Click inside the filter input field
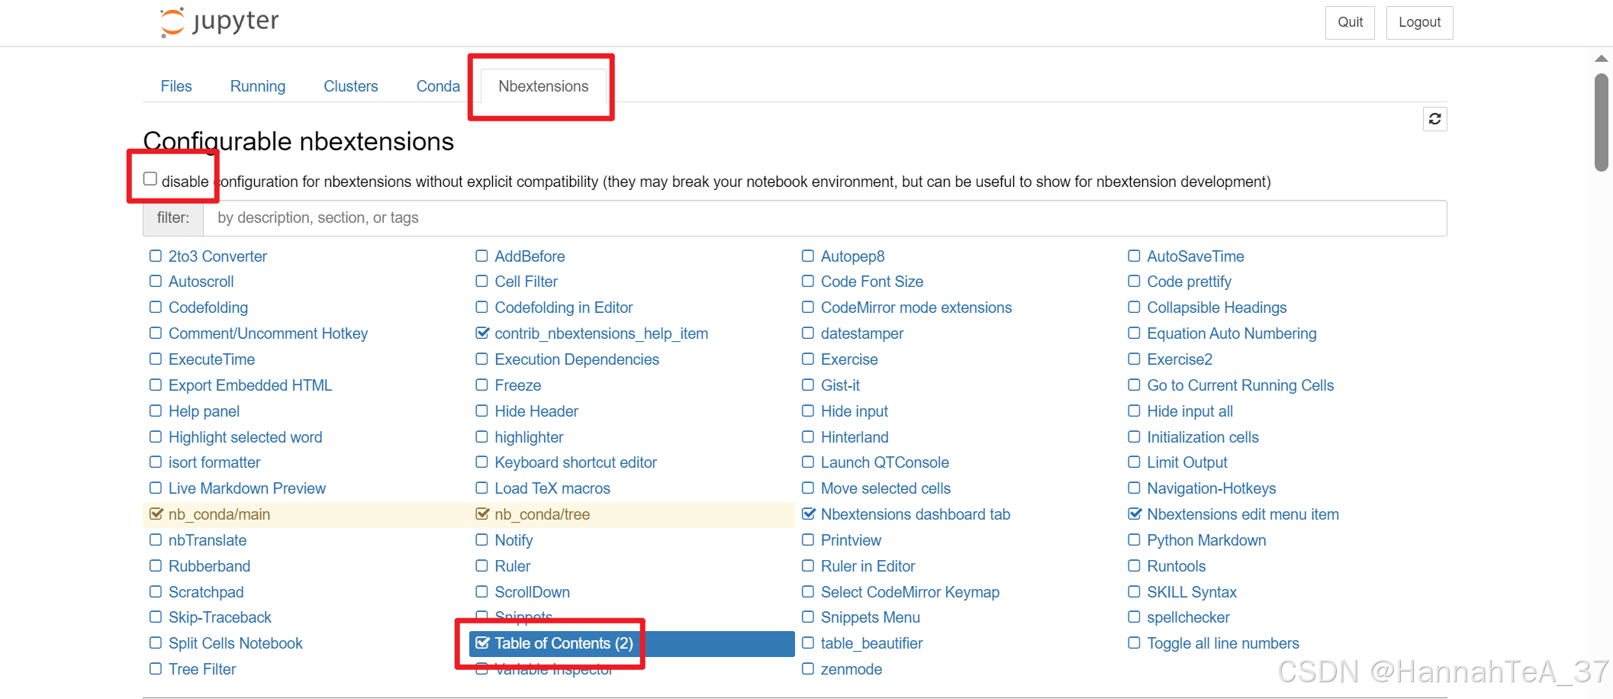Screen dimensions: 1613x699 pos(687,218)
